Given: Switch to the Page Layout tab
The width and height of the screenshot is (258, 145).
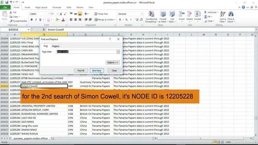Looking at the screenshot, I should [x=41, y=7].
